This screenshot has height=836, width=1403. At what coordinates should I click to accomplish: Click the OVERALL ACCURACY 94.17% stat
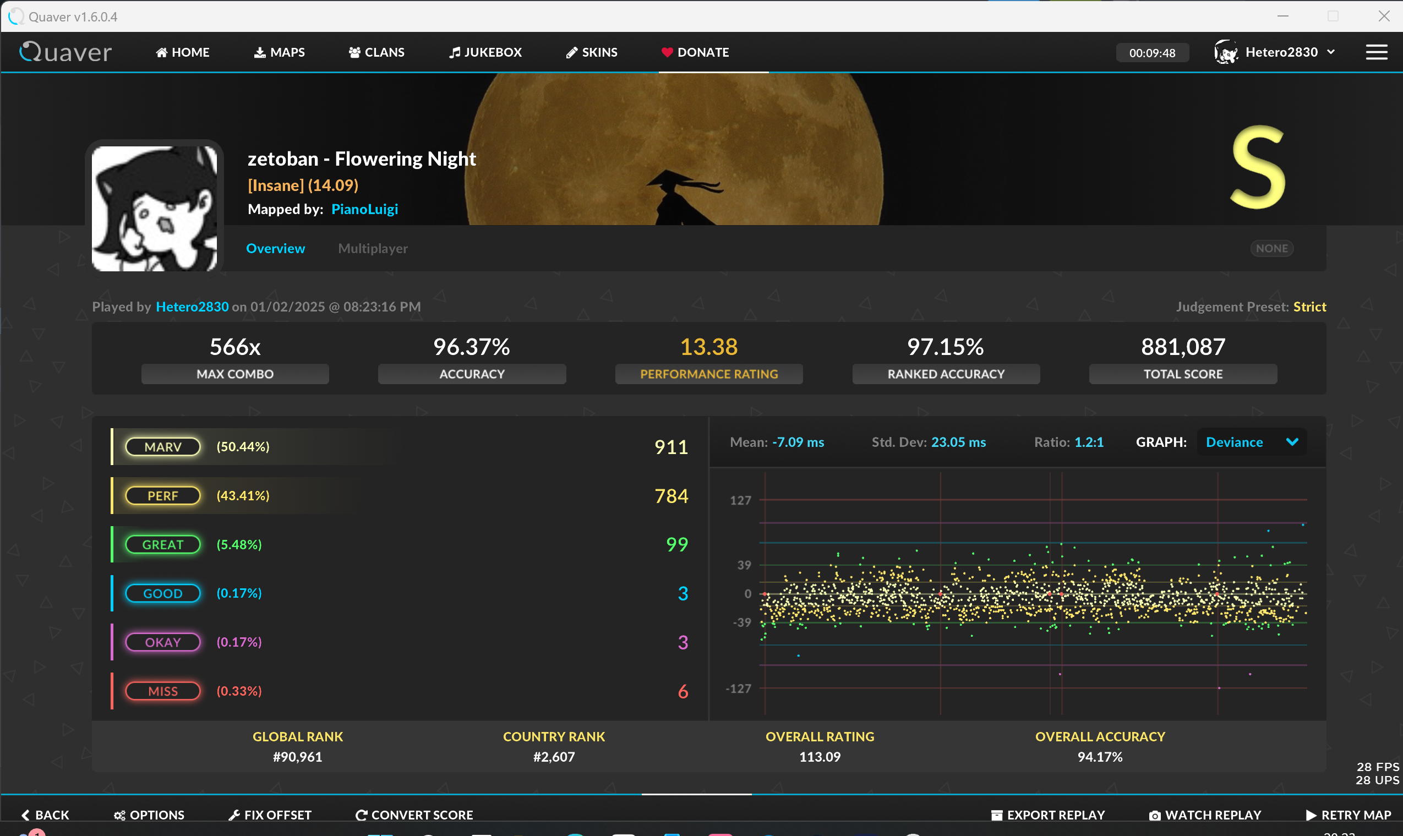(x=1099, y=747)
